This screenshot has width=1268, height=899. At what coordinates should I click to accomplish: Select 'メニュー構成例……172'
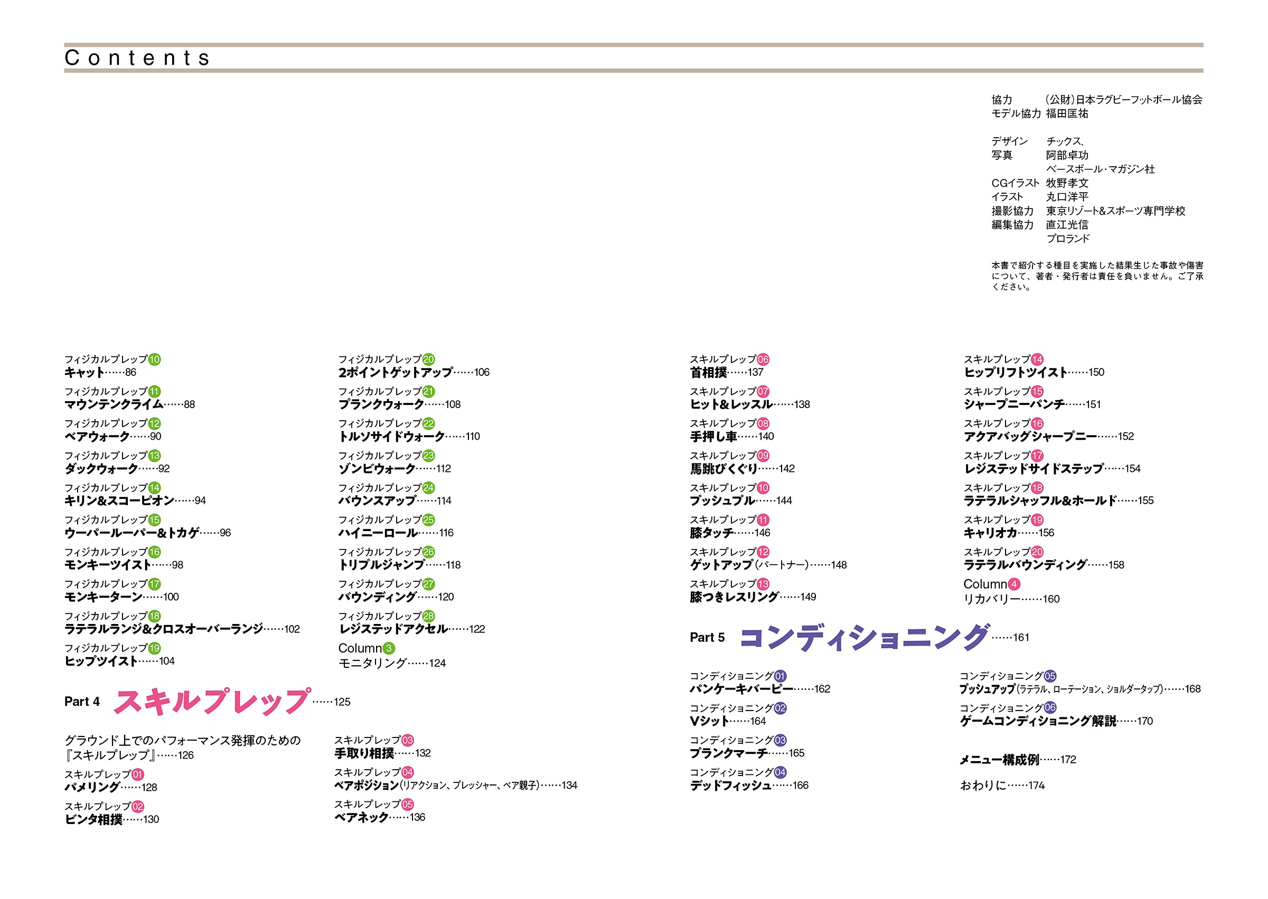tap(1018, 760)
